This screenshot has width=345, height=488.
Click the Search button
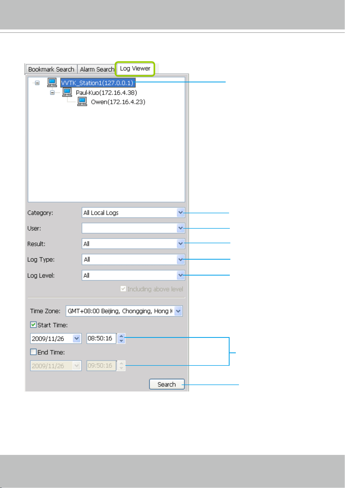(167, 384)
